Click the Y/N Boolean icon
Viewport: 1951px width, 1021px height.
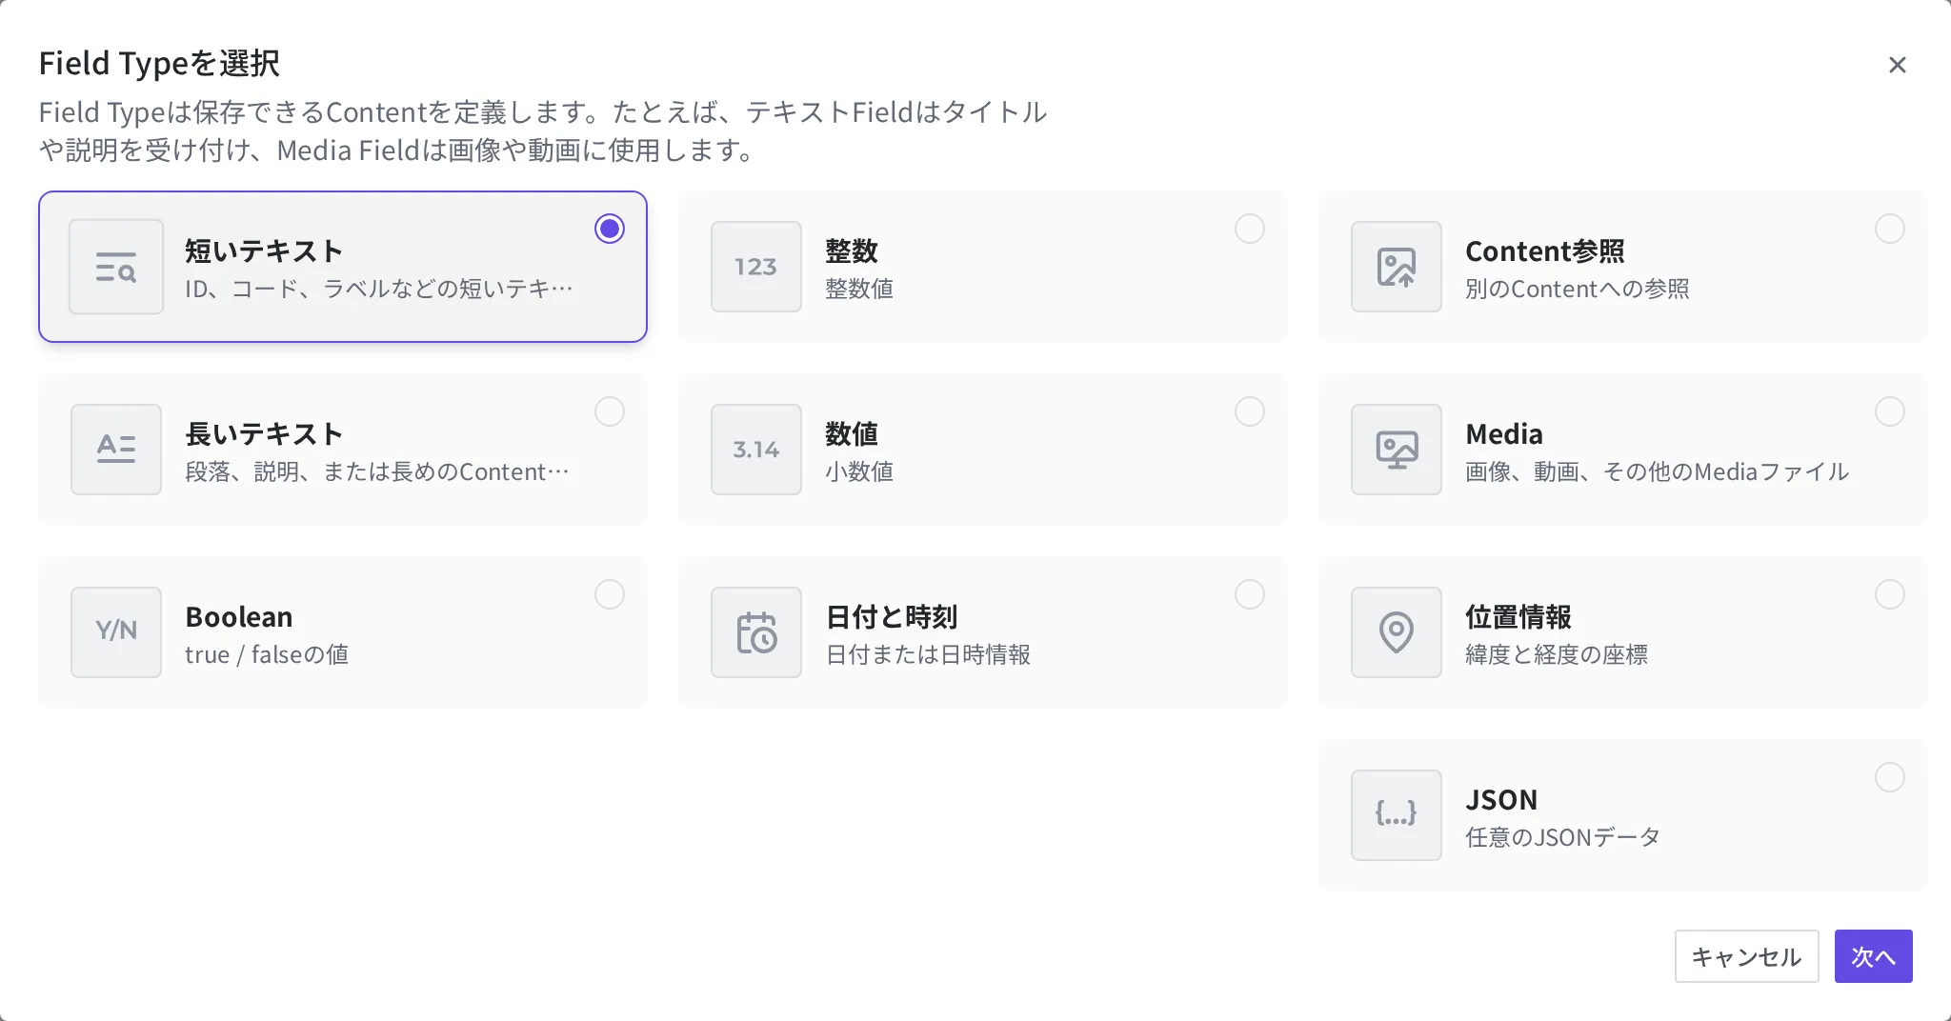point(116,632)
